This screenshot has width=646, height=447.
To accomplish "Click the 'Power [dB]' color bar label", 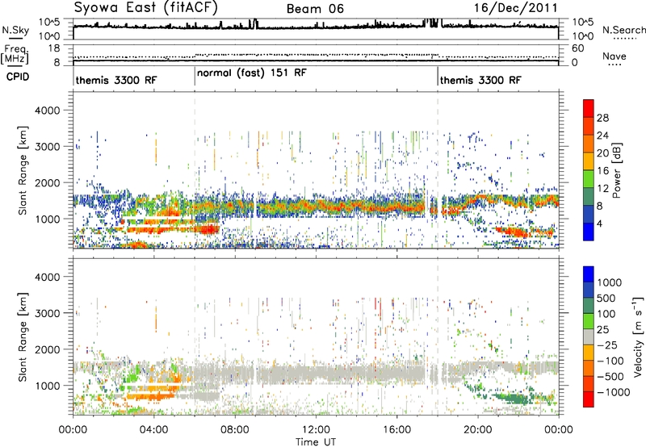I will click(x=616, y=170).
